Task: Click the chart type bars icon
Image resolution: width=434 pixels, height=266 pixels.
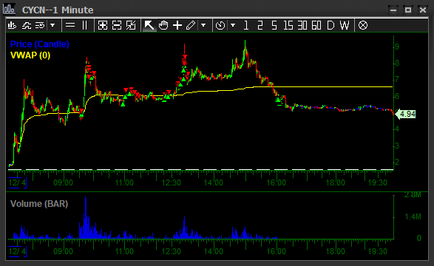Action: coord(12,25)
